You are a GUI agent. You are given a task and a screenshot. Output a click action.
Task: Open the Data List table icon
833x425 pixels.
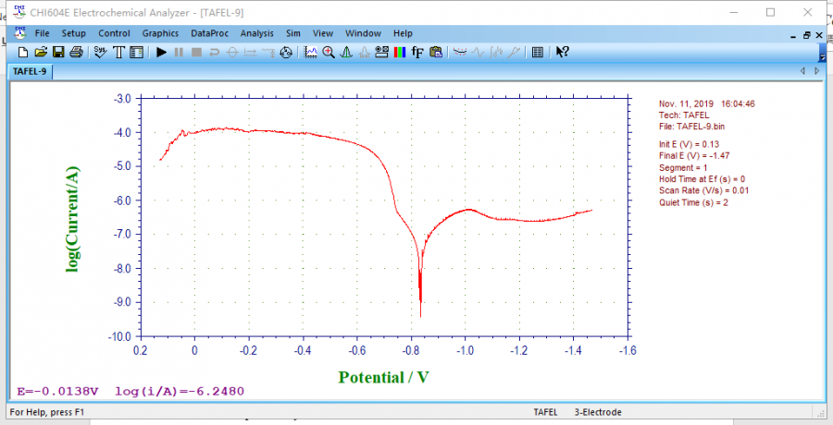point(538,53)
